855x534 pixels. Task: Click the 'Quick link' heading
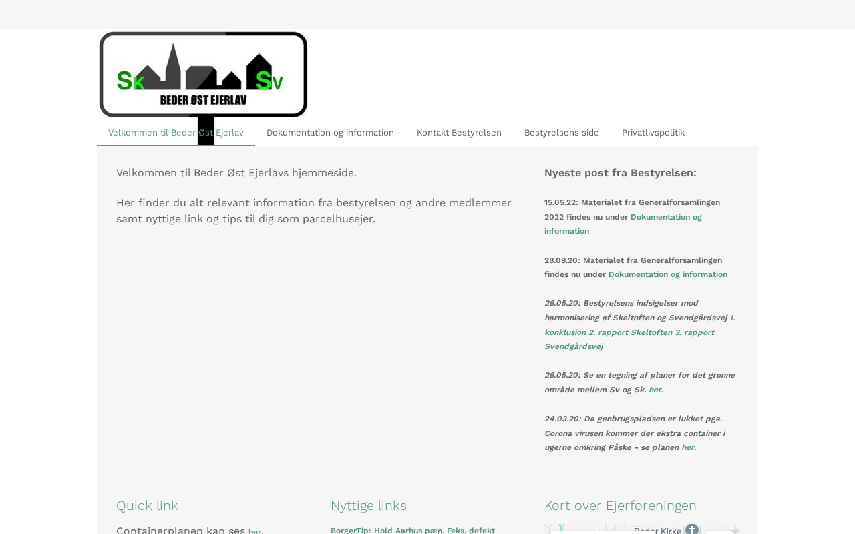pos(147,505)
